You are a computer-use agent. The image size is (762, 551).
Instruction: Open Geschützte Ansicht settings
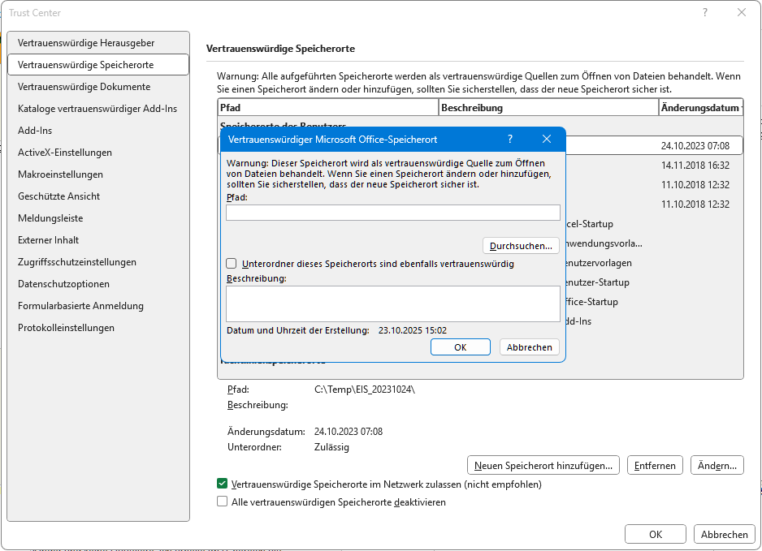[x=58, y=196]
